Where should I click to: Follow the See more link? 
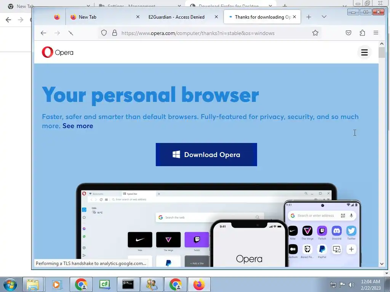pyautogui.click(x=78, y=126)
